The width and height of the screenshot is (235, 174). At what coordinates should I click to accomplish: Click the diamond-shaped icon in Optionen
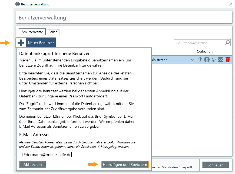click(x=200, y=60)
